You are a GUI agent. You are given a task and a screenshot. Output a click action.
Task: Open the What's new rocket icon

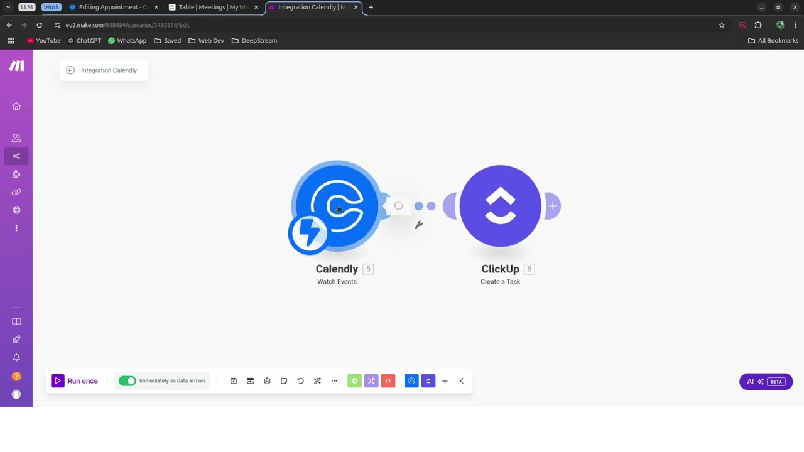pyautogui.click(x=16, y=340)
